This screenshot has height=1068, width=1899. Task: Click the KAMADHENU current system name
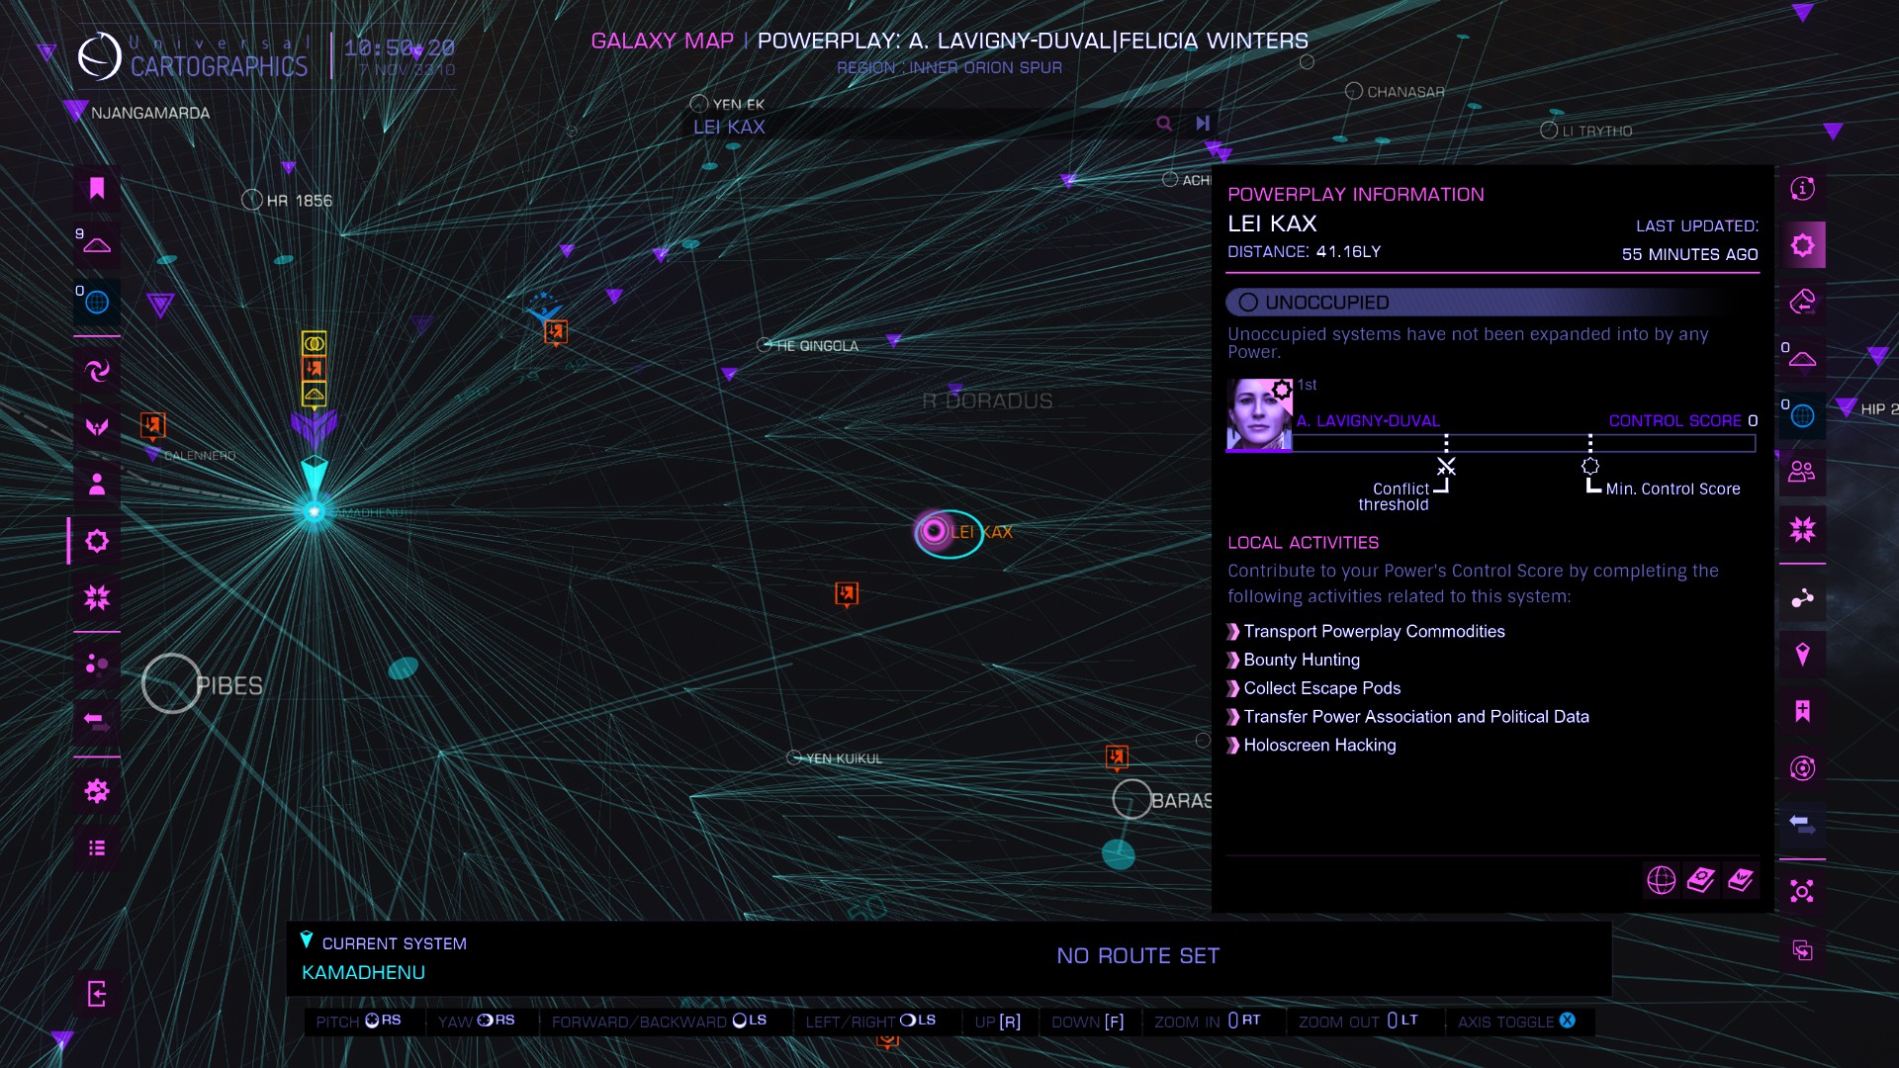pos(363,973)
